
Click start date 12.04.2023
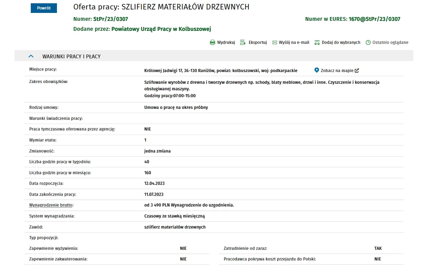[x=154, y=184]
